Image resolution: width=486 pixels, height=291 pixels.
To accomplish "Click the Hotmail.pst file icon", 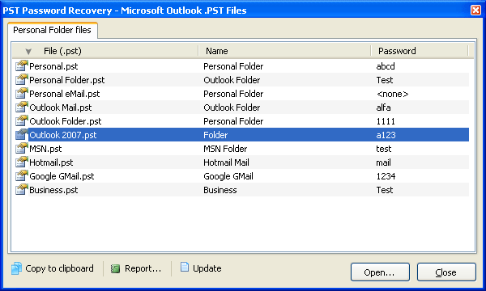I will point(21,162).
